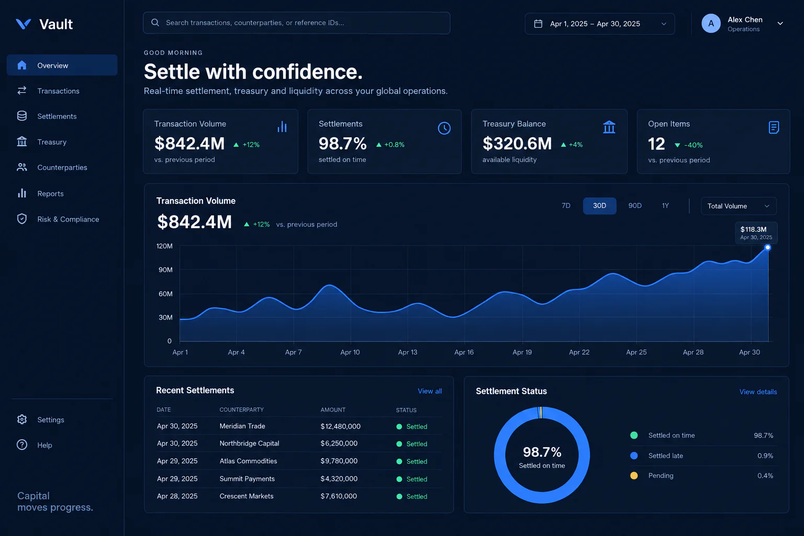Go to Settlements in the sidebar
This screenshot has width=804, height=536.
click(x=62, y=116)
